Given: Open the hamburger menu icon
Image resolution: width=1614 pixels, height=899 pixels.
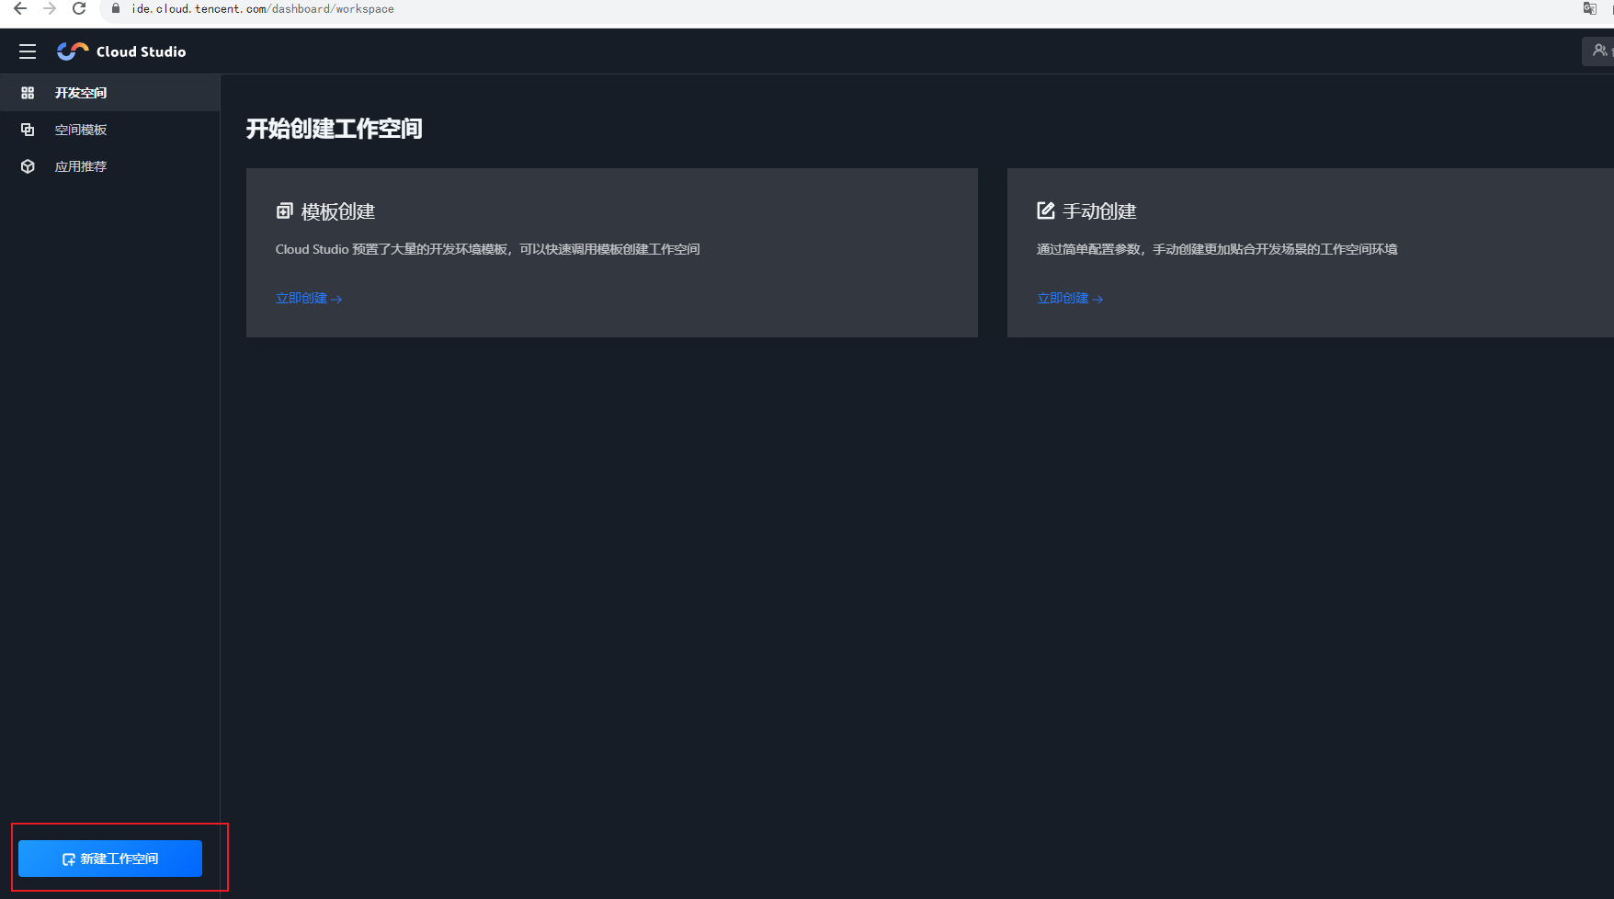Looking at the screenshot, I should click(28, 51).
